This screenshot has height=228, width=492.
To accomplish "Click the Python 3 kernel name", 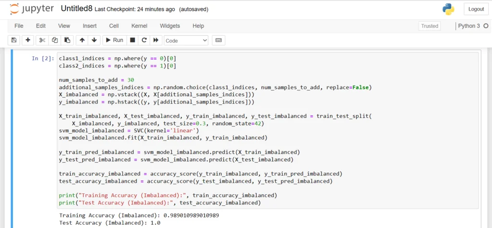I will point(469,26).
